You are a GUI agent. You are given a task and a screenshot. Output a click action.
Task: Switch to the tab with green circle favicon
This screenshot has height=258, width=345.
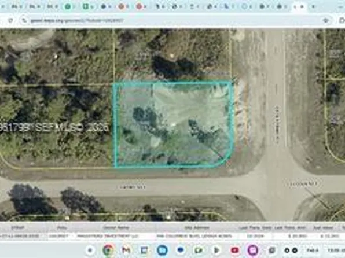click(x=68, y=6)
